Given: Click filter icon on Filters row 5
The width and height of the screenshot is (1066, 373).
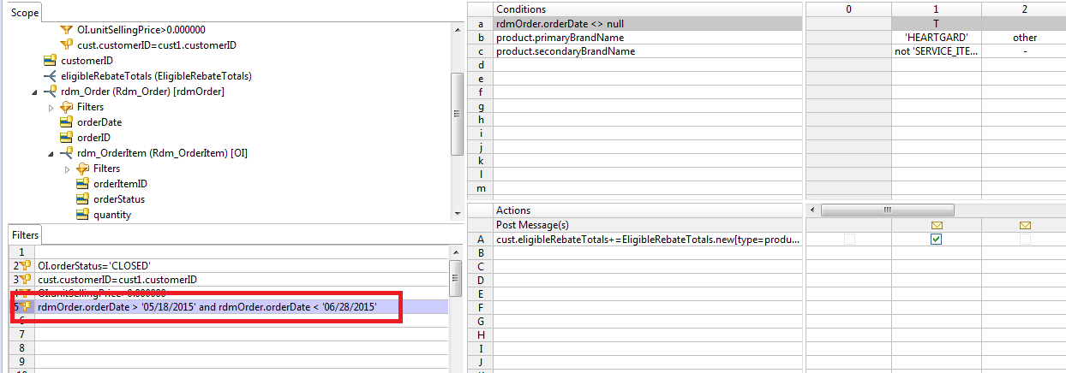Looking at the screenshot, I should point(25,306).
